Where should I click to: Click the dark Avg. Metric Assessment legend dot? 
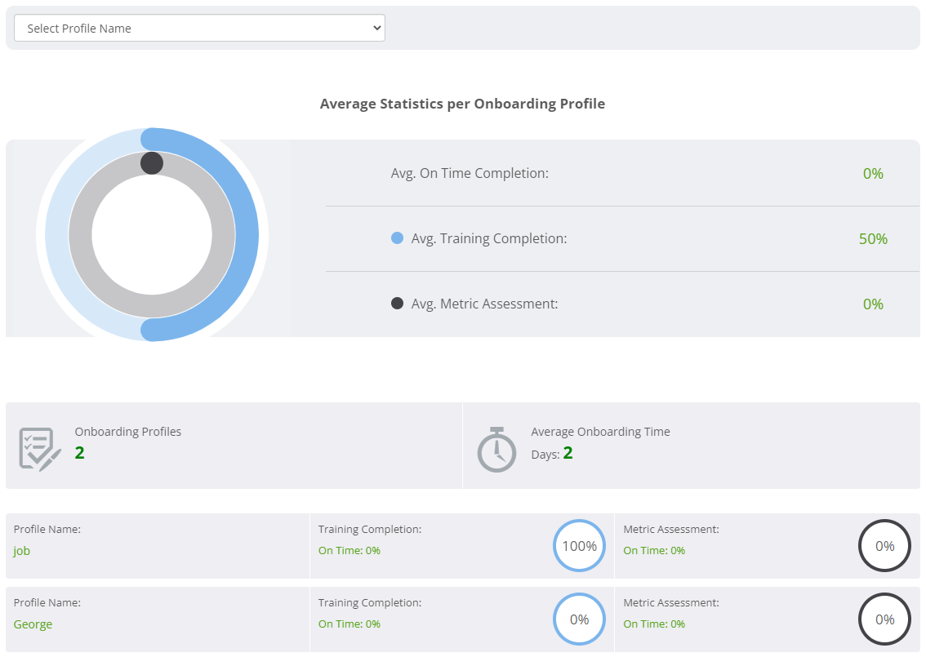[398, 304]
